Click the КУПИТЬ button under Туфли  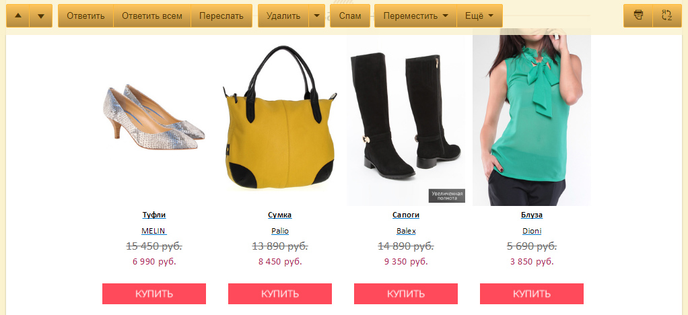tap(154, 293)
